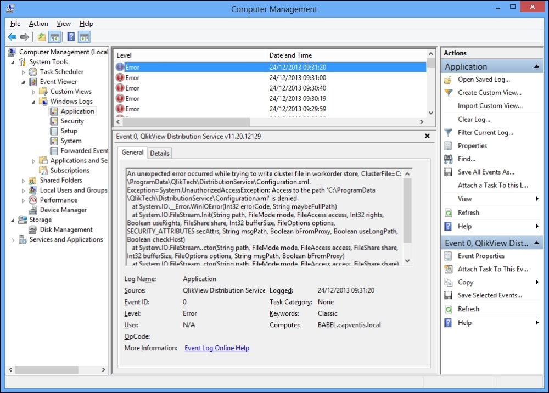Show or hide the Actions pane
Image resolution: width=549 pixels, height=393 pixels.
83,37
